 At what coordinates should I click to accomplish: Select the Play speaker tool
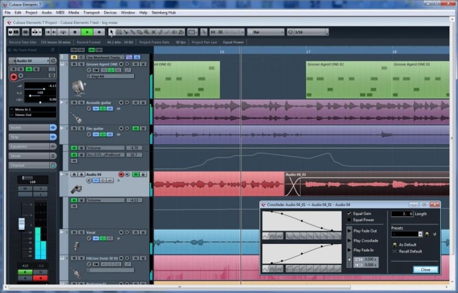[175, 32]
